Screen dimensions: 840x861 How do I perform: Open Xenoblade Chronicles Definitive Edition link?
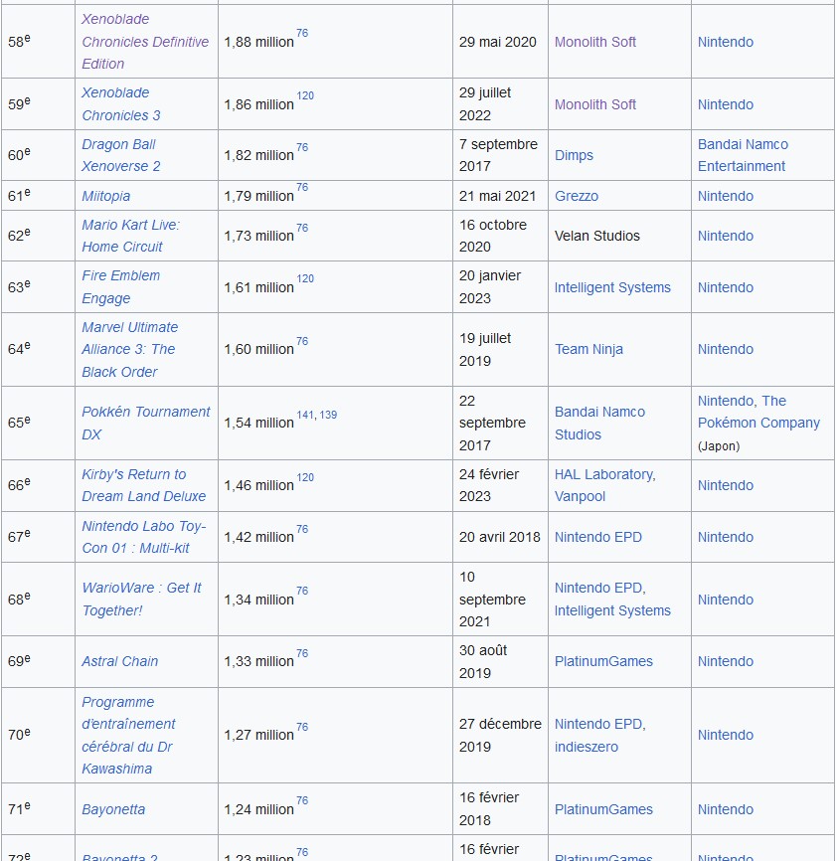[145, 41]
